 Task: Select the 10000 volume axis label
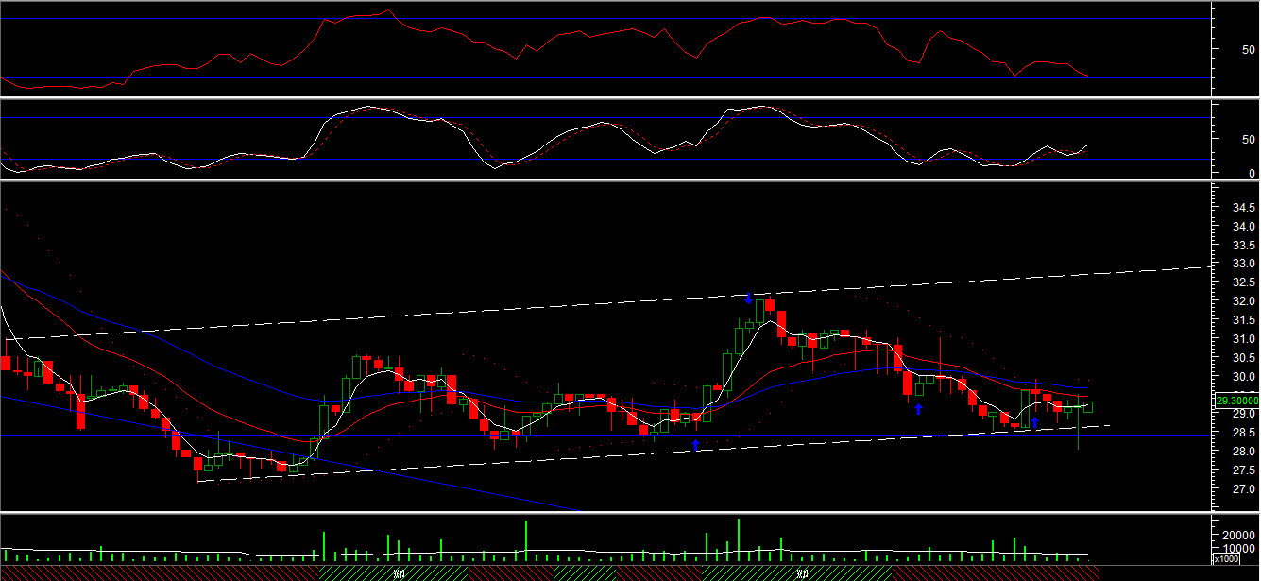pyautogui.click(x=1239, y=547)
